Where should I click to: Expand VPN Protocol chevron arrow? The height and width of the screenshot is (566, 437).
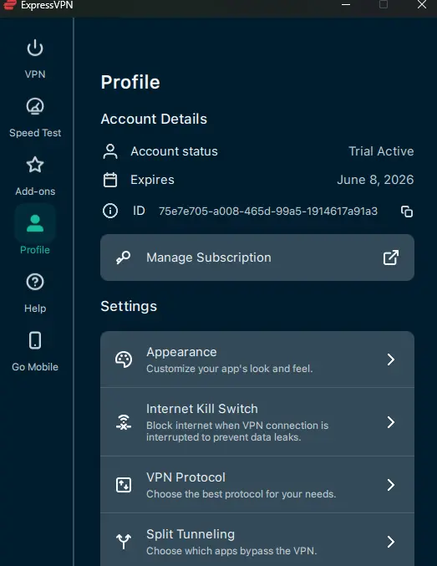[391, 485]
